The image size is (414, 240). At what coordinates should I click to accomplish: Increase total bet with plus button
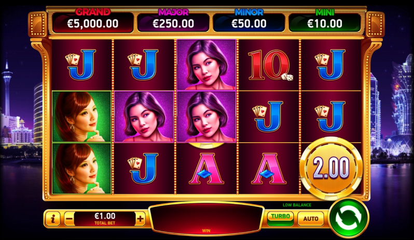click(x=141, y=219)
